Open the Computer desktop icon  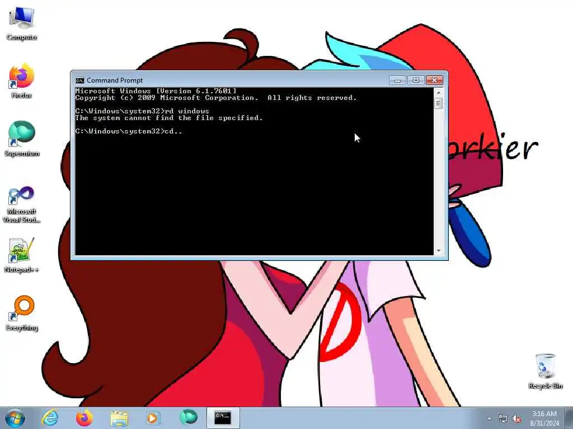point(22,23)
